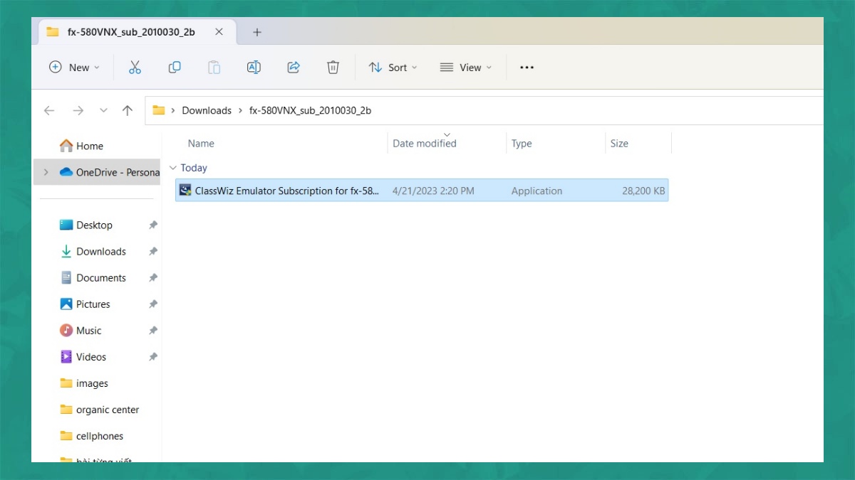Click the folder icon in address bar
855x480 pixels.
(159, 110)
